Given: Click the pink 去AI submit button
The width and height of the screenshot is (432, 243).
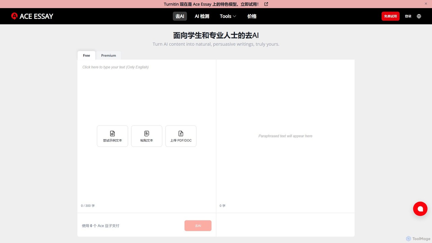Looking at the screenshot, I should tap(198, 226).
